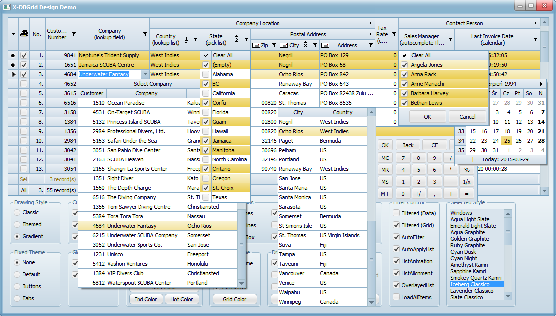Click the printer icon in grid header
The height and width of the screenshot is (316, 556).
[x=24, y=34]
